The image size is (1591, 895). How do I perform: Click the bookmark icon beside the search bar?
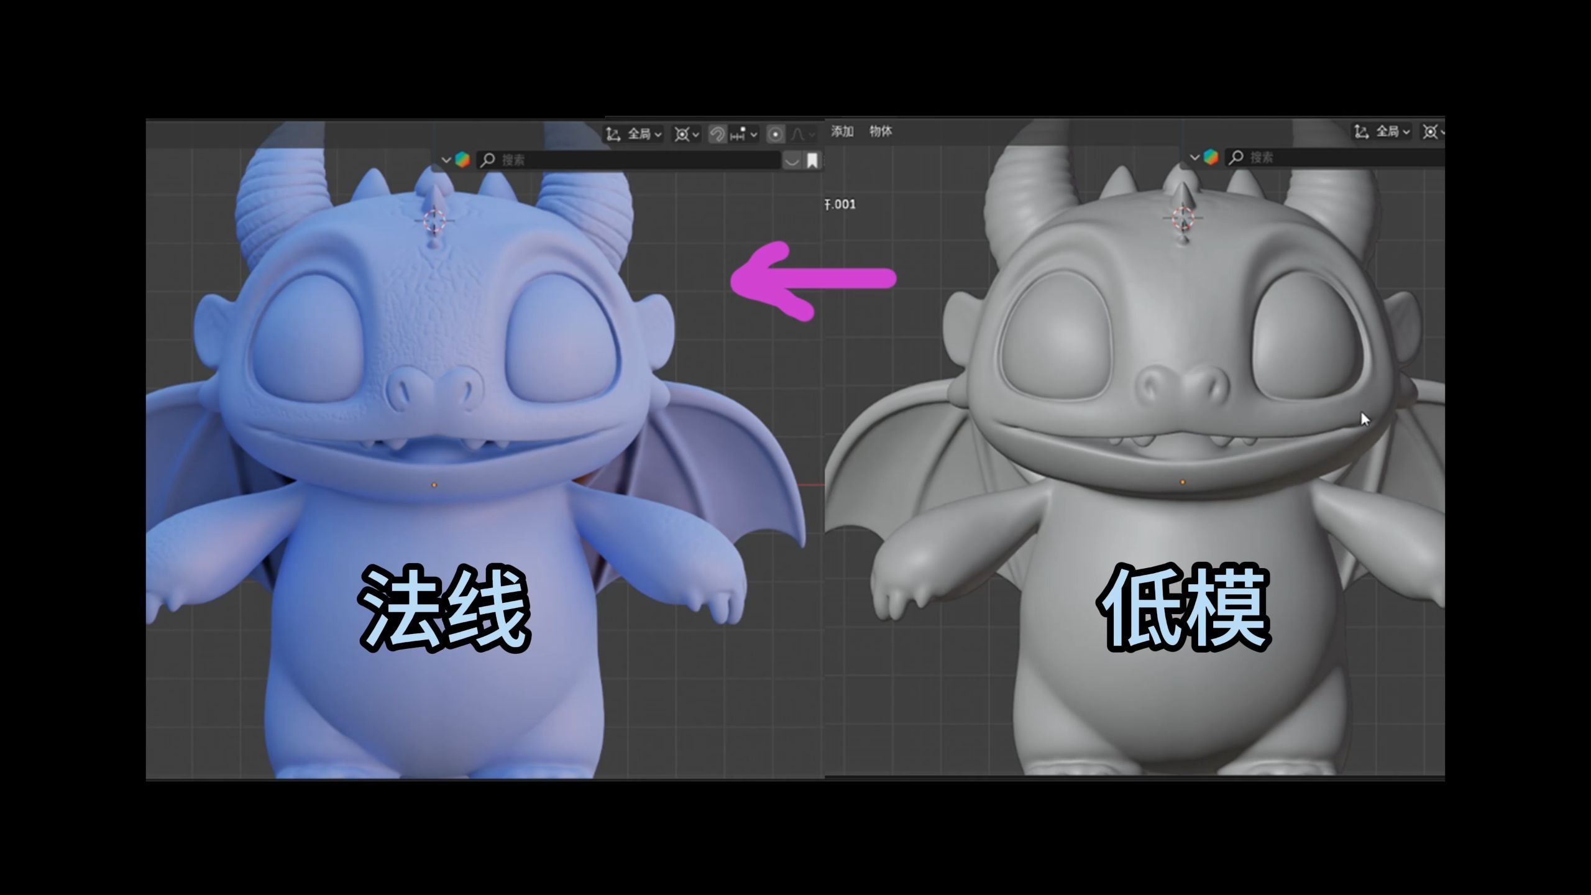coord(813,160)
